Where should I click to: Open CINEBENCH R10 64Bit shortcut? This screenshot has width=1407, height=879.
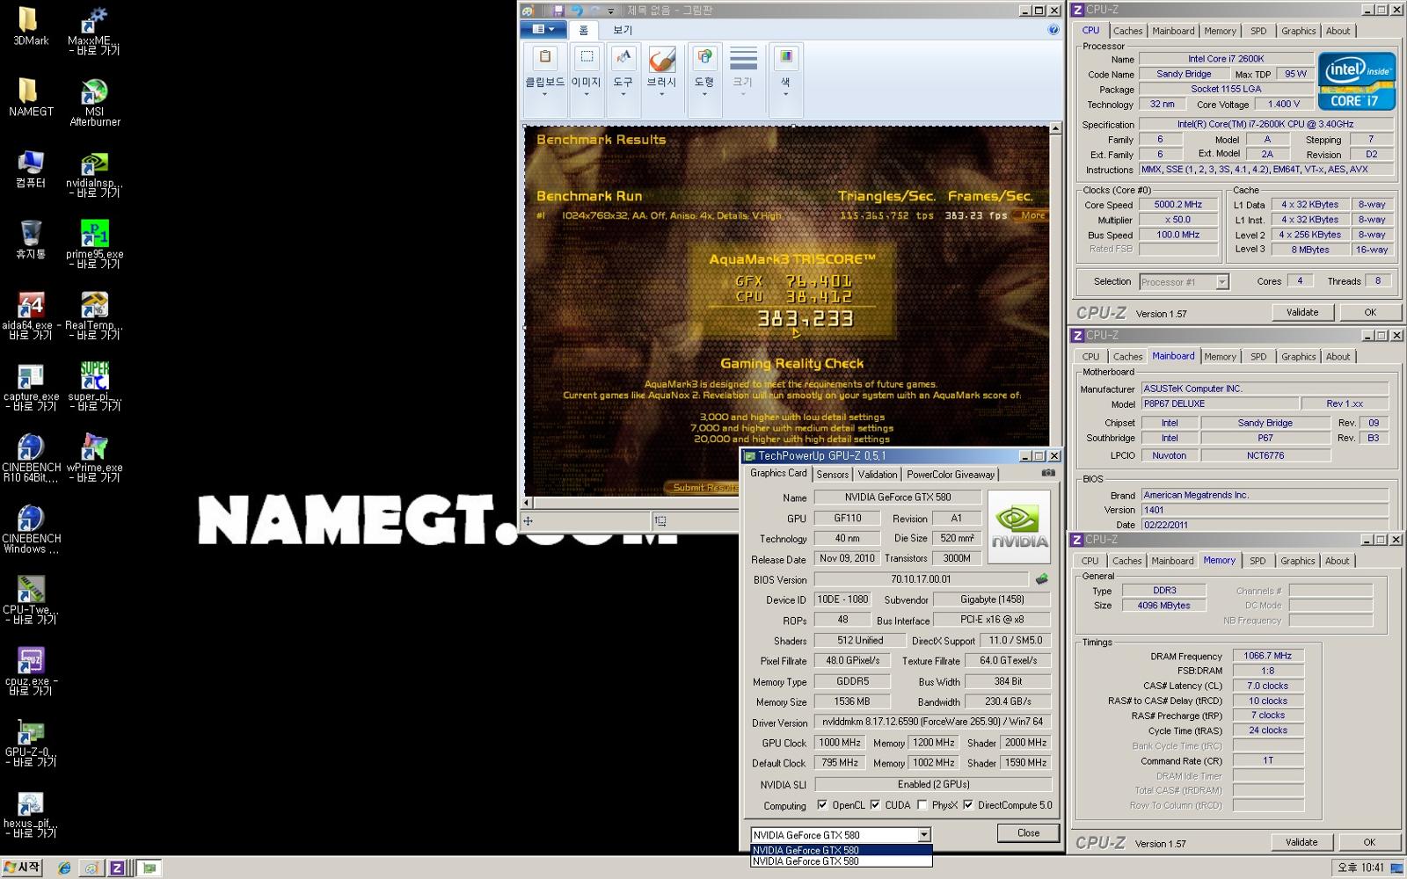coord(30,459)
